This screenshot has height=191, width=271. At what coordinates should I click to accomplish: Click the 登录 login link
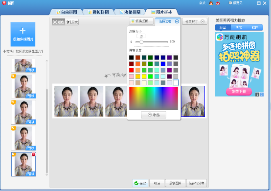pos(202,3)
